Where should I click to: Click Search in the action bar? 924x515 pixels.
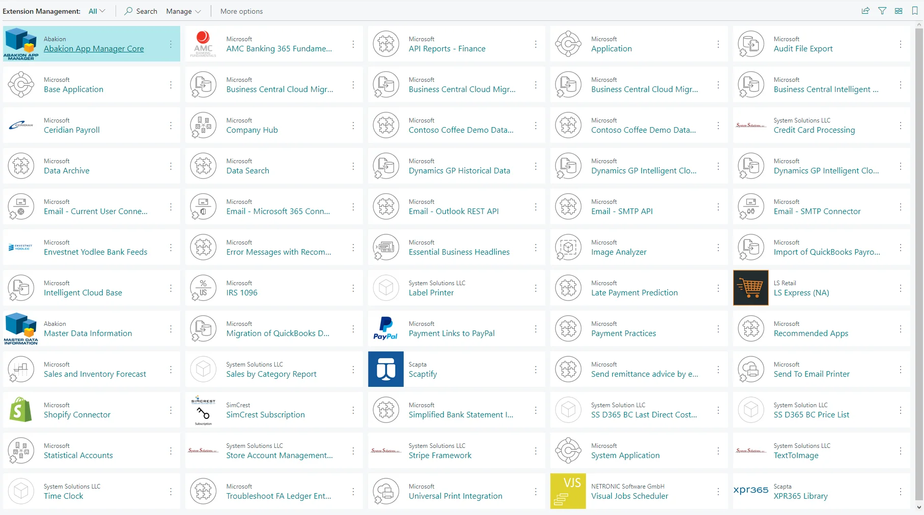[x=141, y=11]
